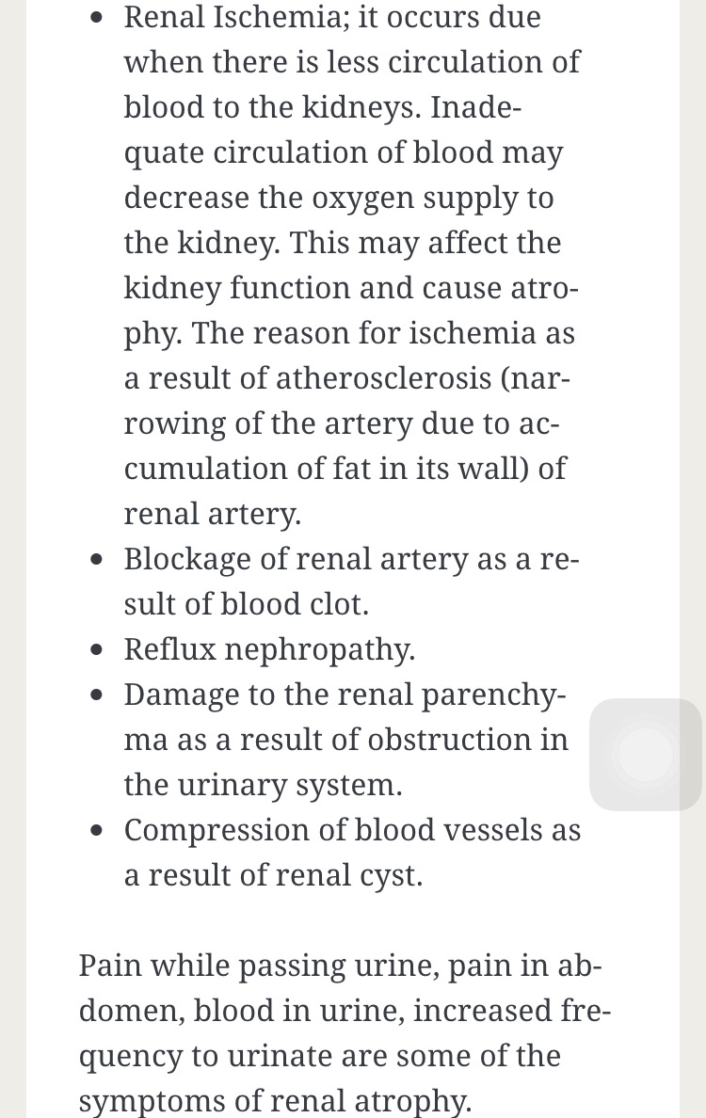
Task: Click the line "renal artery." ending first bullet
Action: click(212, 514)
